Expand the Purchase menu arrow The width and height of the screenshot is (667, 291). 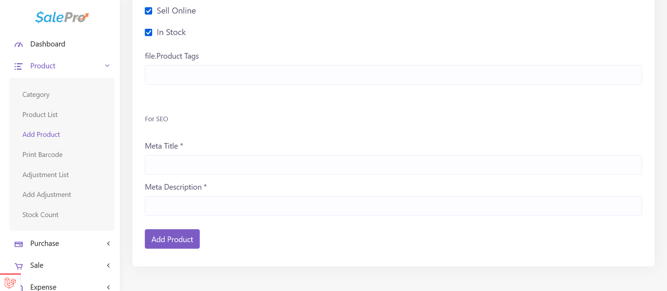pyautogui.click(x=108, y=243)
